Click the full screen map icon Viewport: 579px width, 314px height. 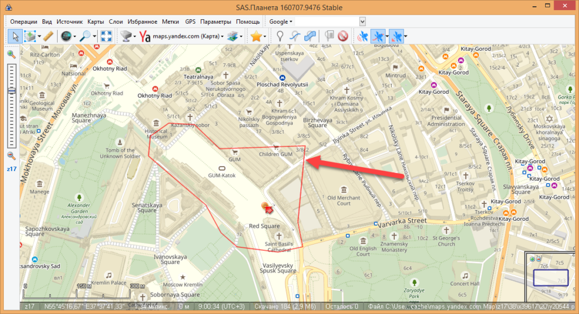(x=106, y=36)
